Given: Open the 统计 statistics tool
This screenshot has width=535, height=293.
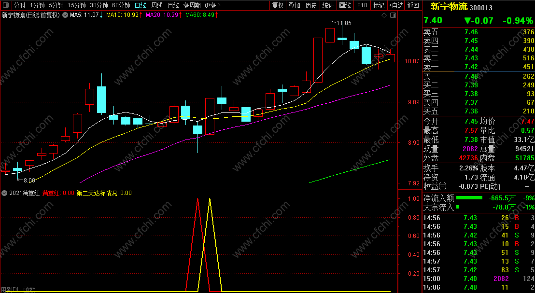Looking at the screenshot, I should 328,5.
